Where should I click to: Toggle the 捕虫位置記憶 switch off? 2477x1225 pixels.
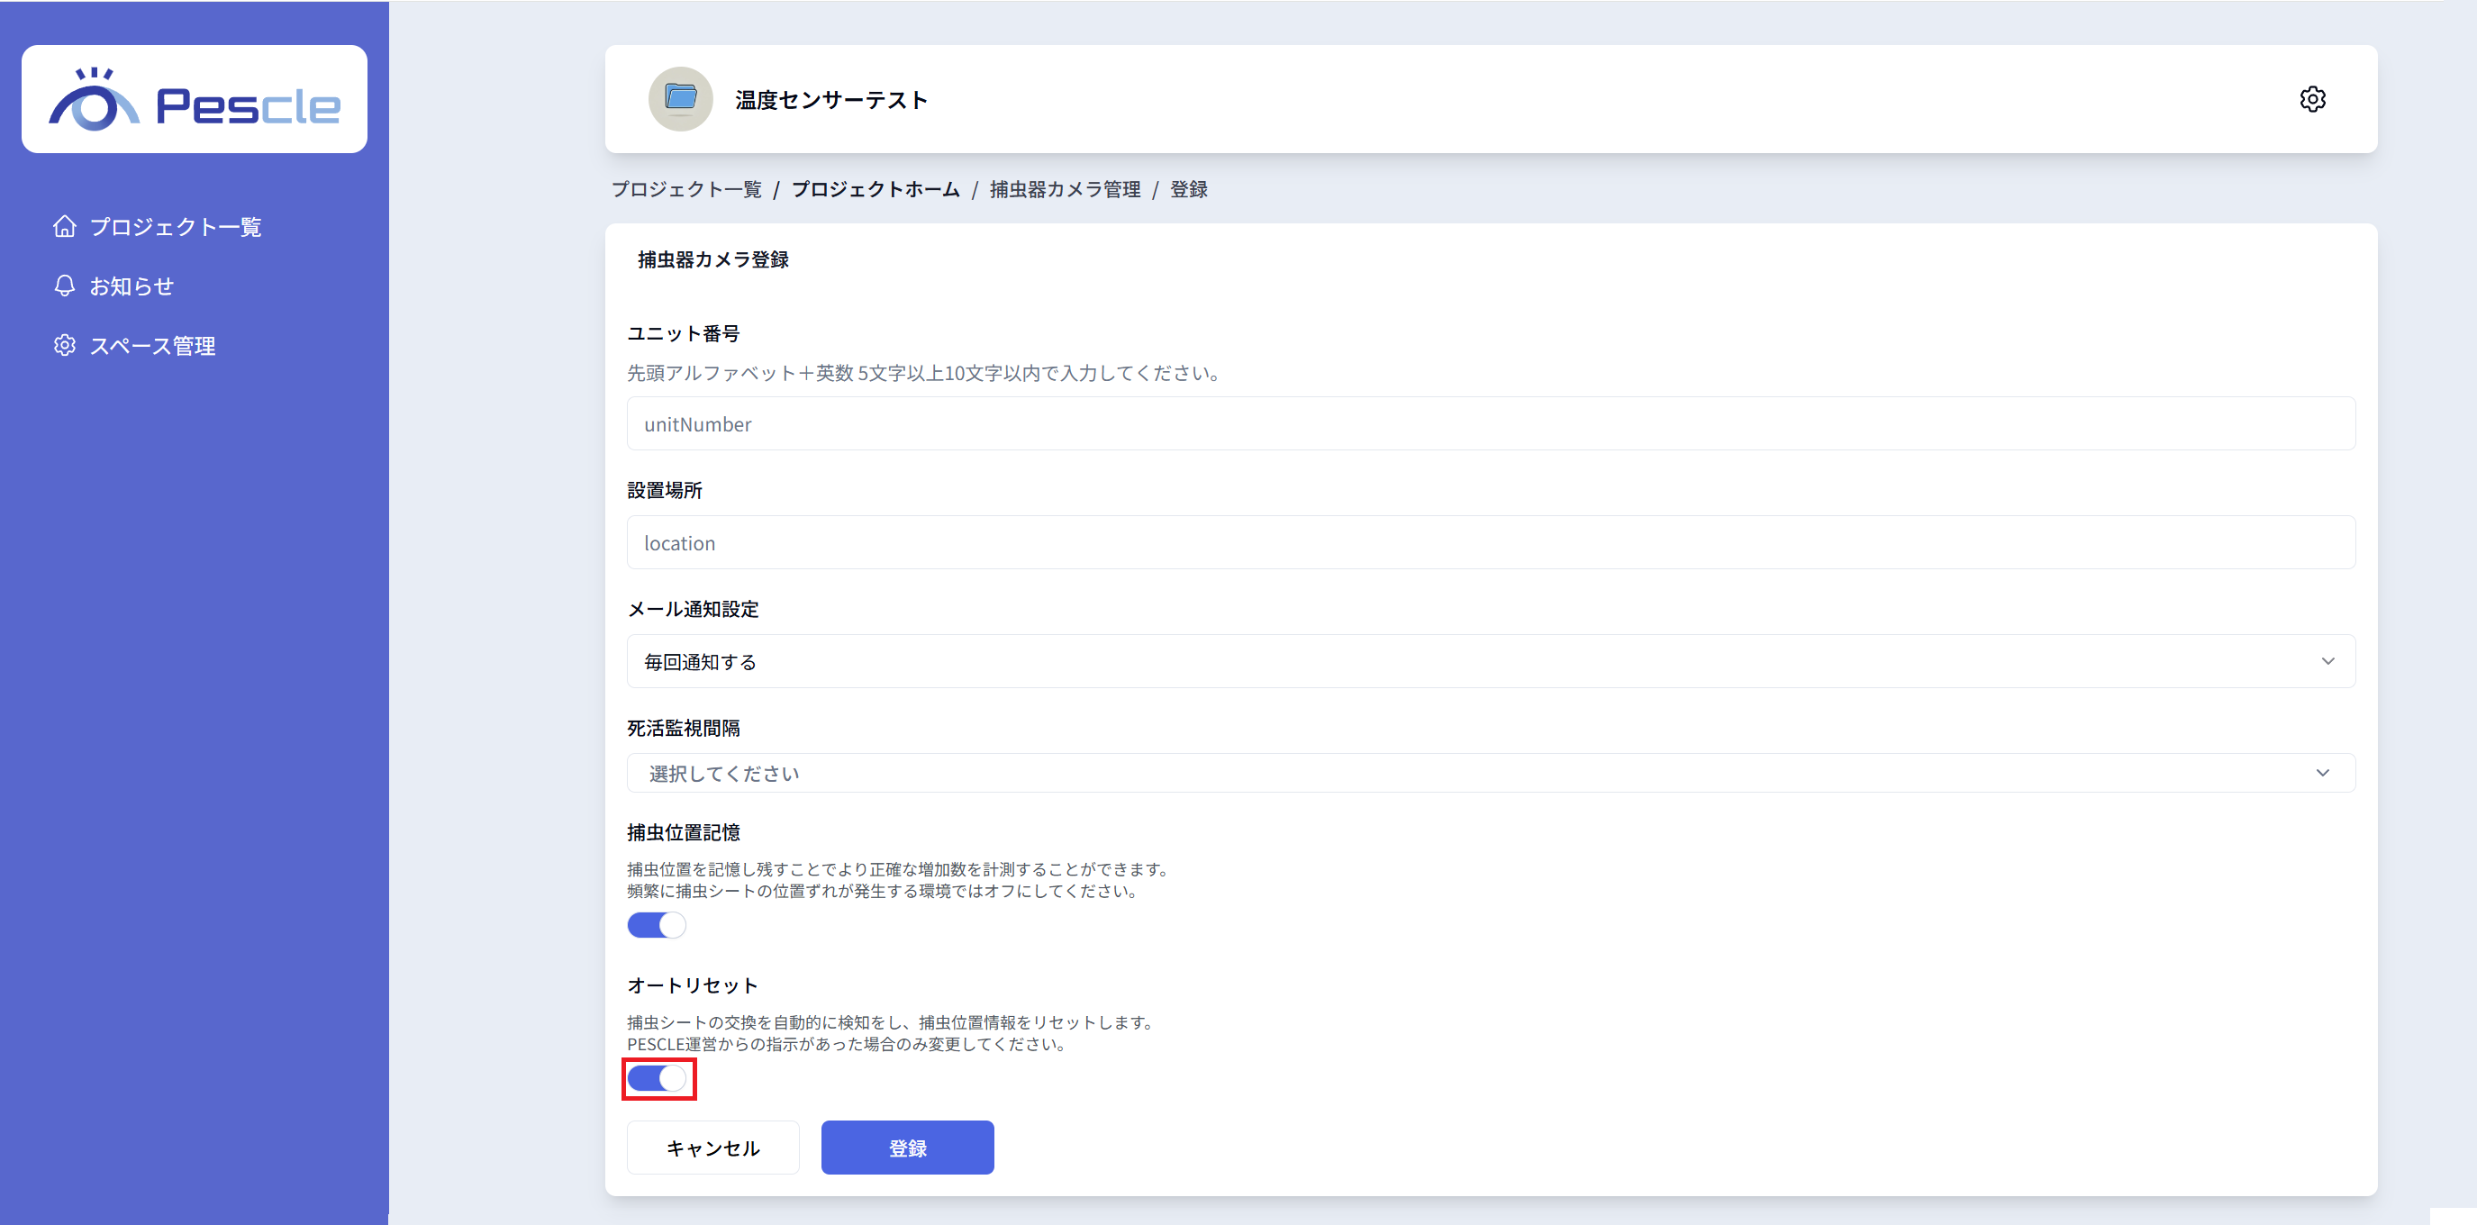click(x=657, y=925)
